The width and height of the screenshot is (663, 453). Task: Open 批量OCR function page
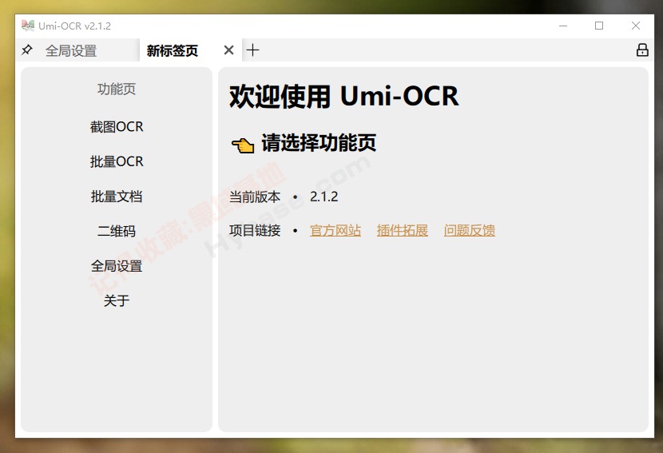[x=117, y=161]
